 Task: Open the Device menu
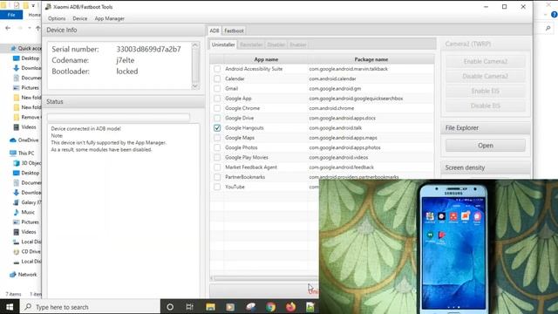(x=79, y=18)
